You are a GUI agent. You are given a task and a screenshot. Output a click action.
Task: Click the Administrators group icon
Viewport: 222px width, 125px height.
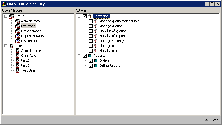pyautogui.click(x=17, y=21)
